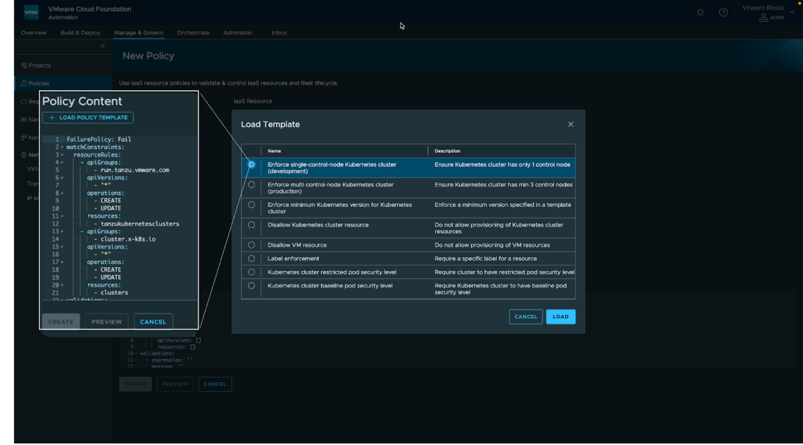Click the Policies sidebar icon
803x445 pixels.
click(24, 83)
